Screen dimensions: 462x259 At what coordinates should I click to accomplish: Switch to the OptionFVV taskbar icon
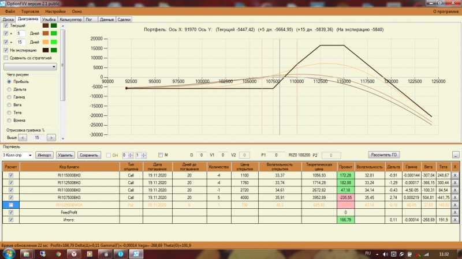pyautogui.click(x=136, y=254)
